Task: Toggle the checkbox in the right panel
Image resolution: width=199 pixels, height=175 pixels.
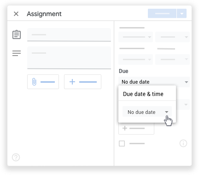Action: [122, 144]
